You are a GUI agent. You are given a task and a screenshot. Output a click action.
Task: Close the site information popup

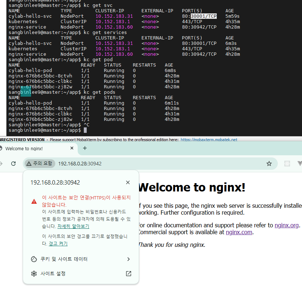coord(128,182)
